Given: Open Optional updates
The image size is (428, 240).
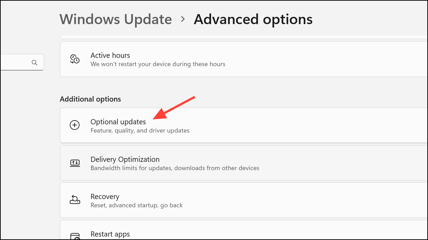Looking at the screenshot, I should [x=244, y=125].
